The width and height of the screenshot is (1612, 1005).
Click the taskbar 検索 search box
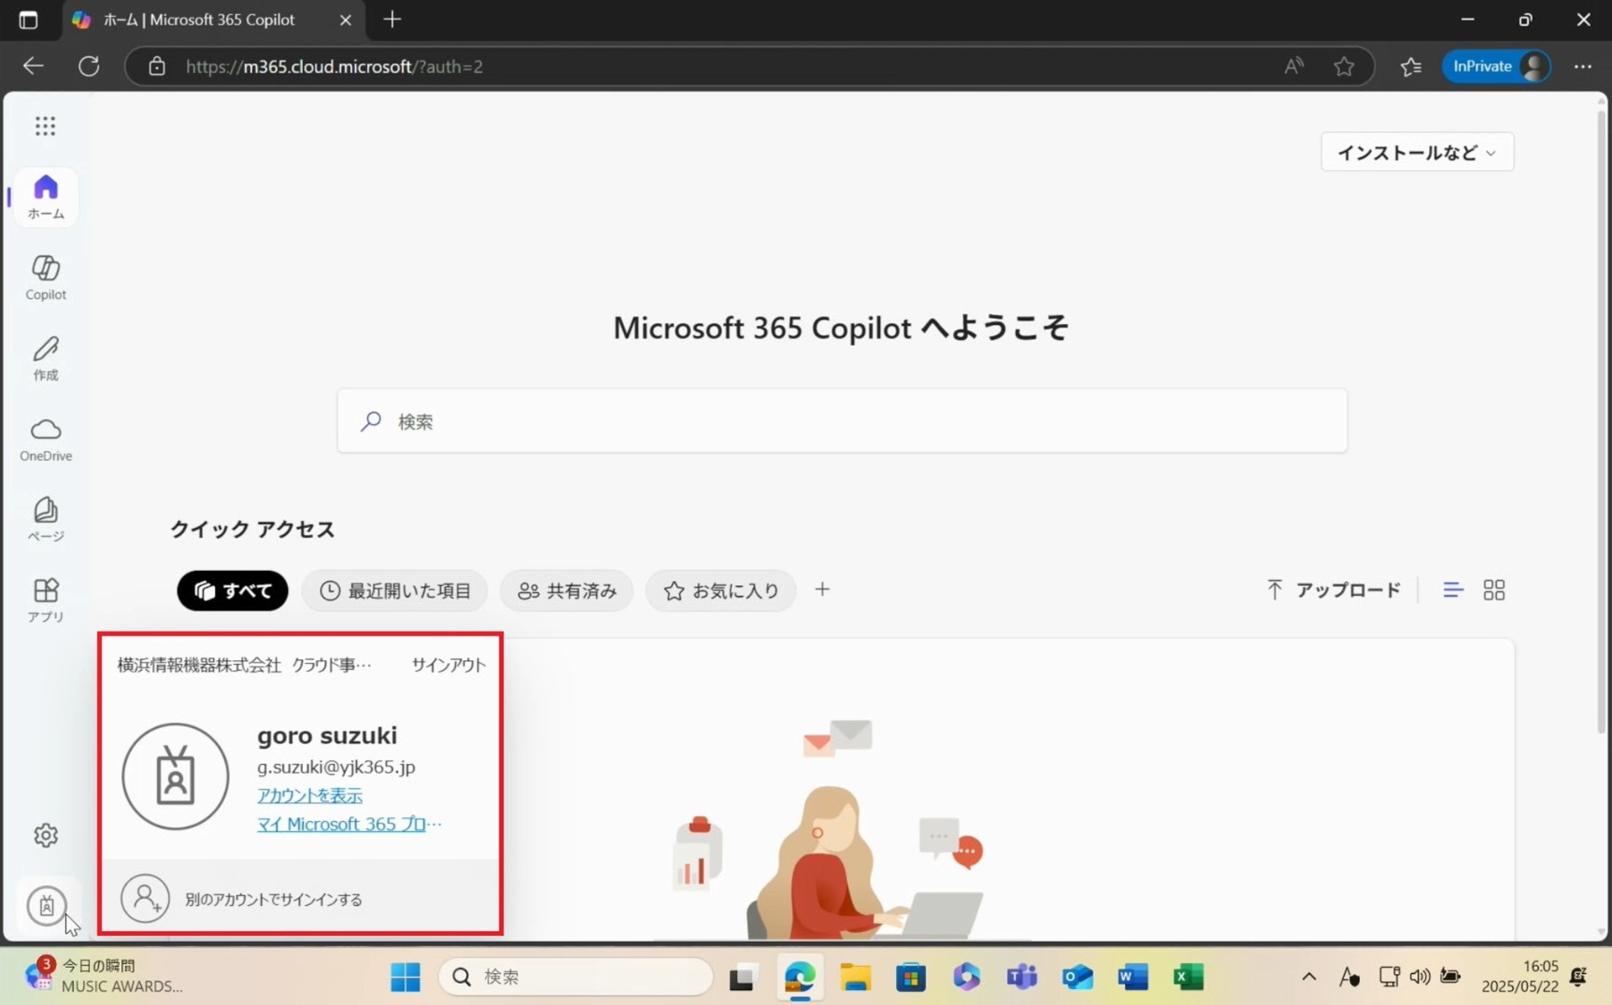coord(575,976)
